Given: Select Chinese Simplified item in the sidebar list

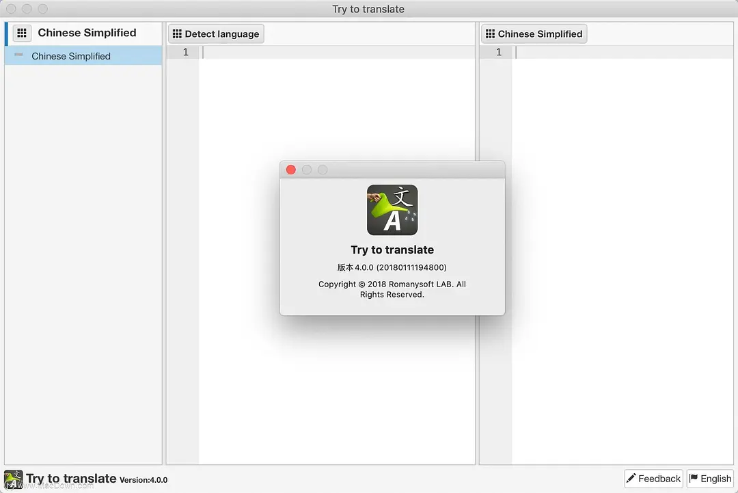Looking at the screenshot, I should [x=71, y=56].
